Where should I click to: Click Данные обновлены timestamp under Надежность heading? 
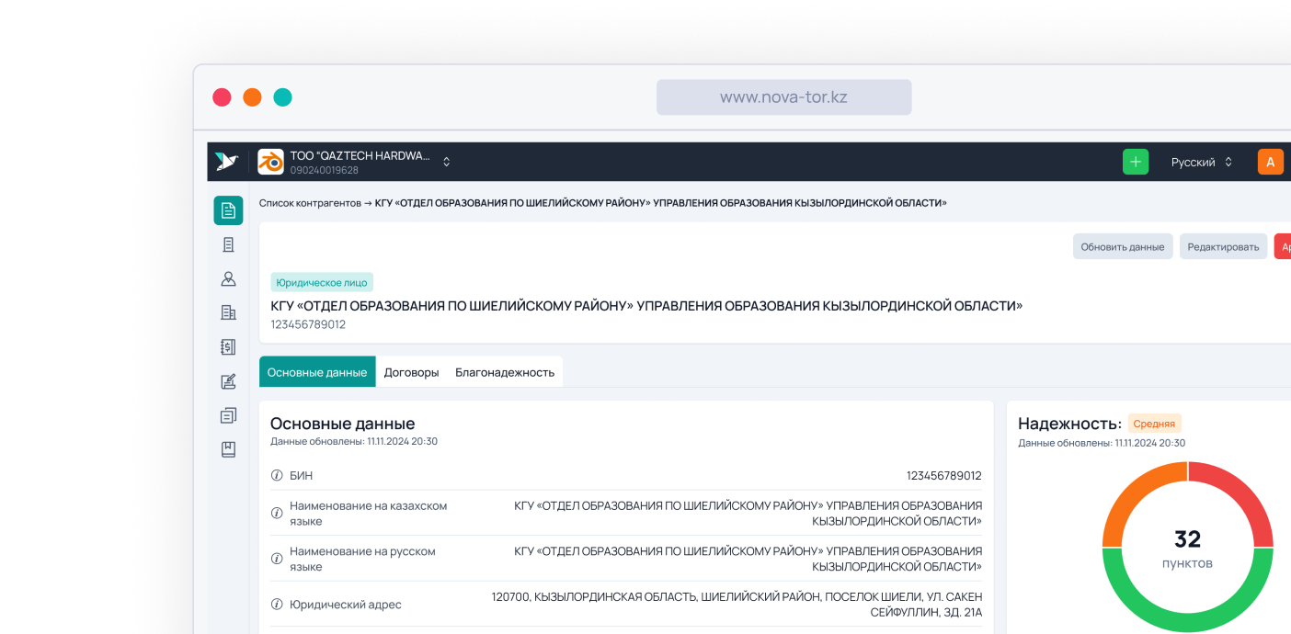point(1102,443)
